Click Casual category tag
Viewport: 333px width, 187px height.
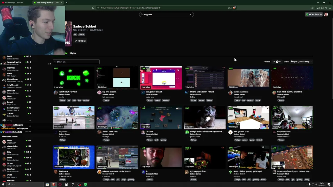coord(82,35)
